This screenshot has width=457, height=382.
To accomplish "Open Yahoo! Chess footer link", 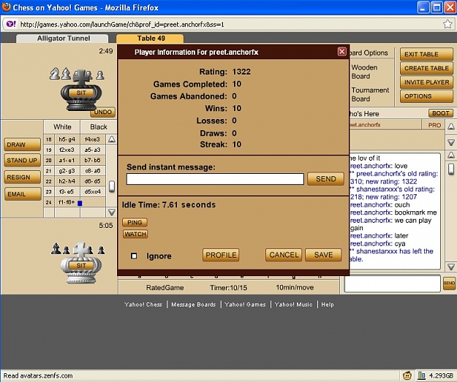I will coord(143,305).
